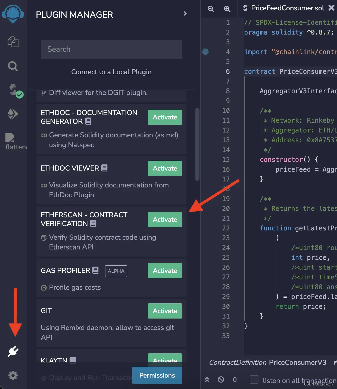Screen dimensions: 337x389
Task: Enable listen on all transactions checkbox
Action: 254,379
